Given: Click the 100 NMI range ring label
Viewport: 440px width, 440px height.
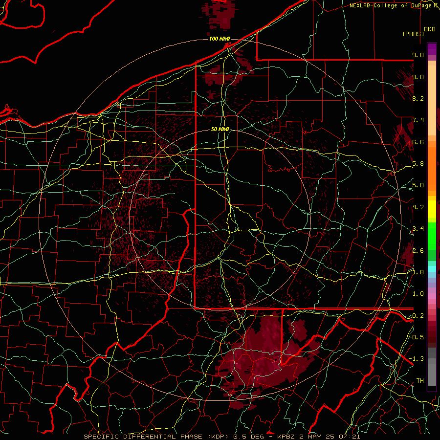Looking at the screenshot, I should click(x=220, y=39).
